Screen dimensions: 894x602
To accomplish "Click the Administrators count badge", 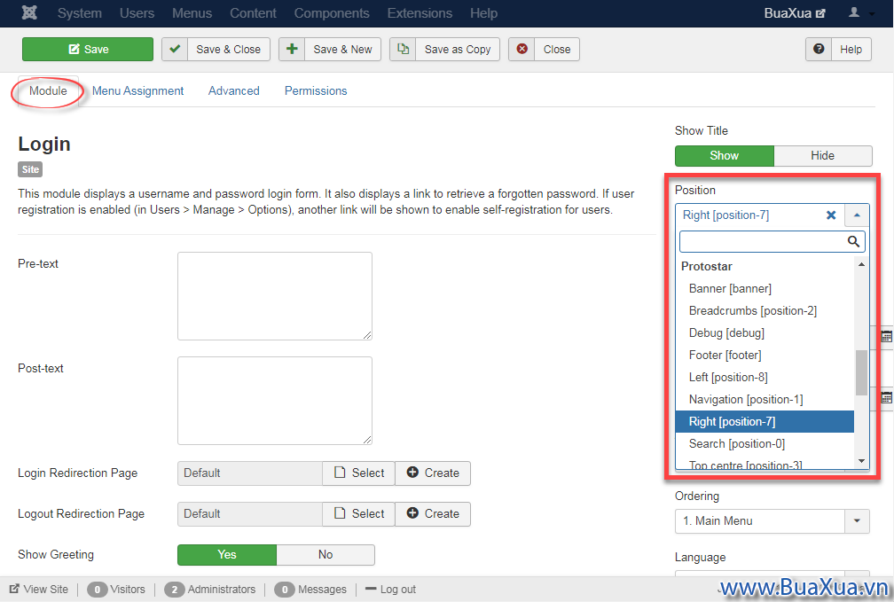I will (175, 590).
